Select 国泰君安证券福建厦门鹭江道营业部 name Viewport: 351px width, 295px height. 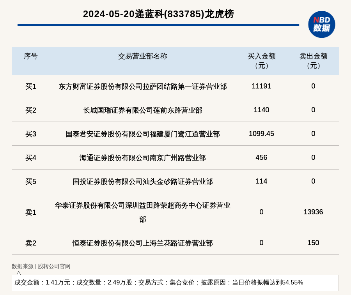tap(143, 134)
